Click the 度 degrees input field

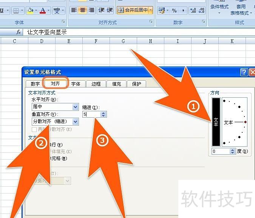click(221, 151)
